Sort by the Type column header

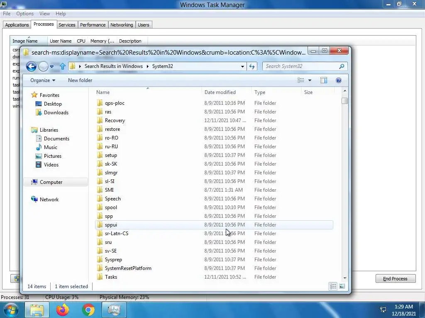click(276, 92)
